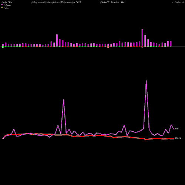The height and width of the screenshot is (185, 185).
Task: Click the 22.52 price value label
Action: point(178,138)
